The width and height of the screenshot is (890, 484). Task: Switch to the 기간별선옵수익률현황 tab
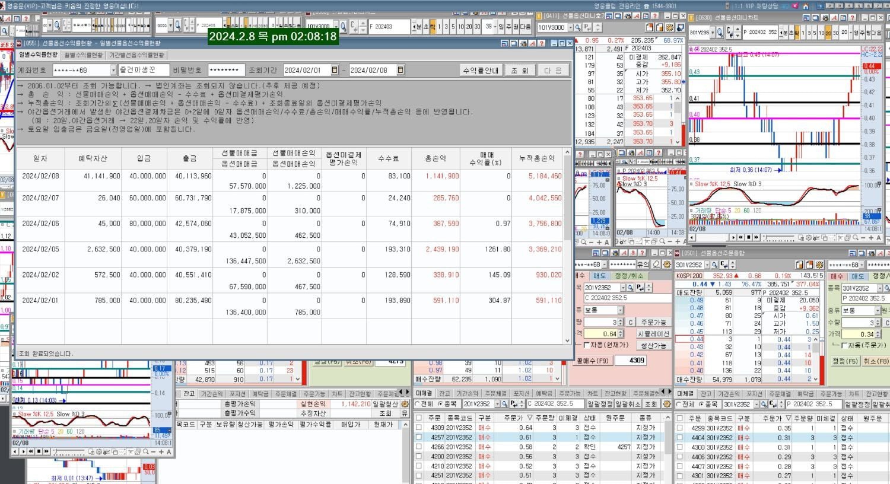tap(137, 55)
